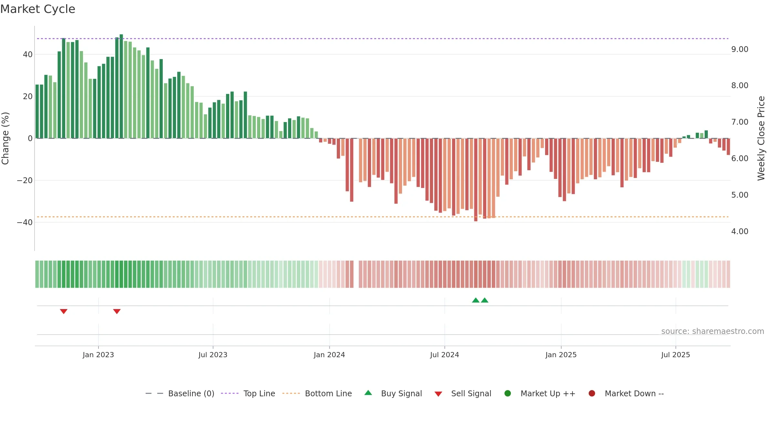Click the orange dotted Bottom Line legend sample
Viewport: 775px width, 436px height.
(x=291, y=393)
